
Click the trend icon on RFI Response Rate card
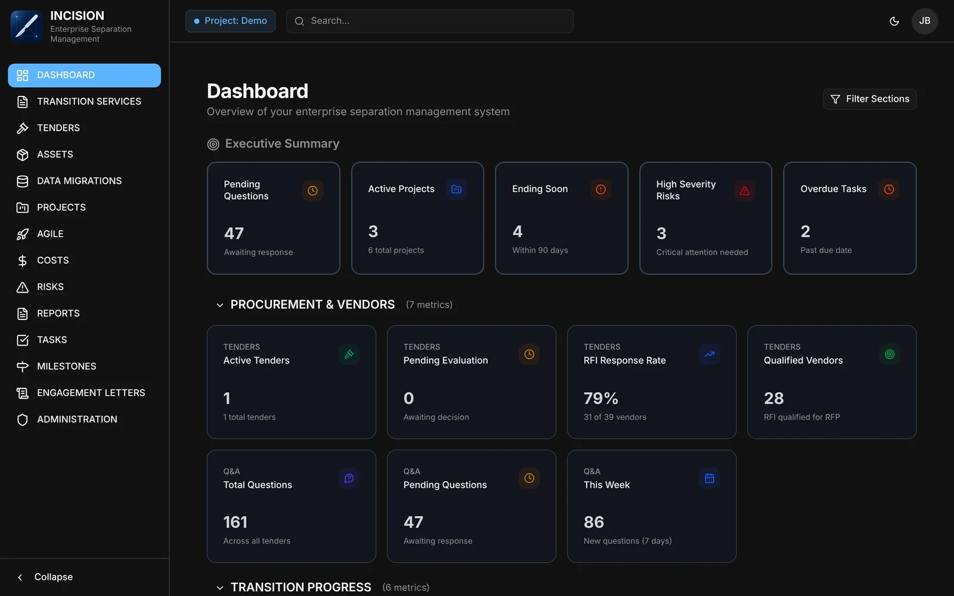pos(710,354)
